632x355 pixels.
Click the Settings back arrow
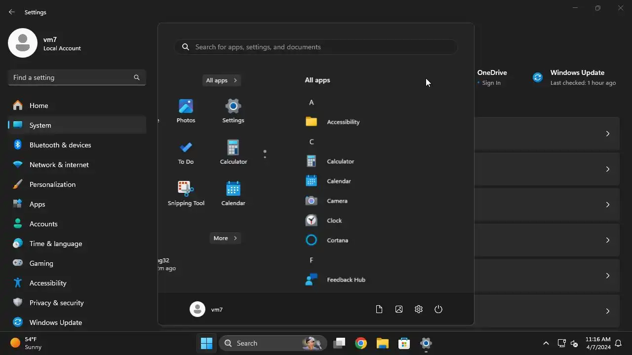12,12
